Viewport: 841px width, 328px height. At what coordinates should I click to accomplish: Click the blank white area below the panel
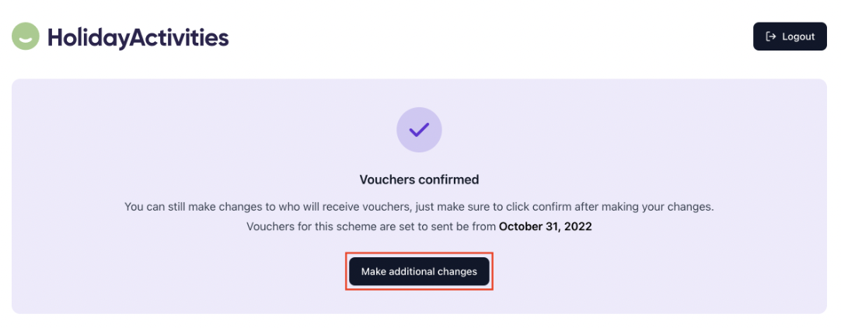pos(420,321)
